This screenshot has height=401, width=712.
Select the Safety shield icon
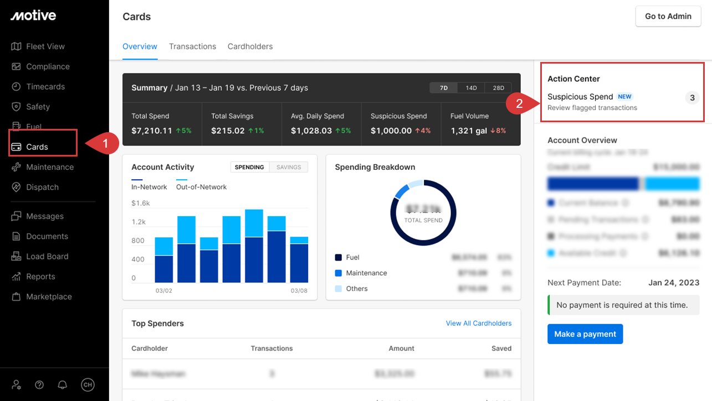(x=16, y=107)
